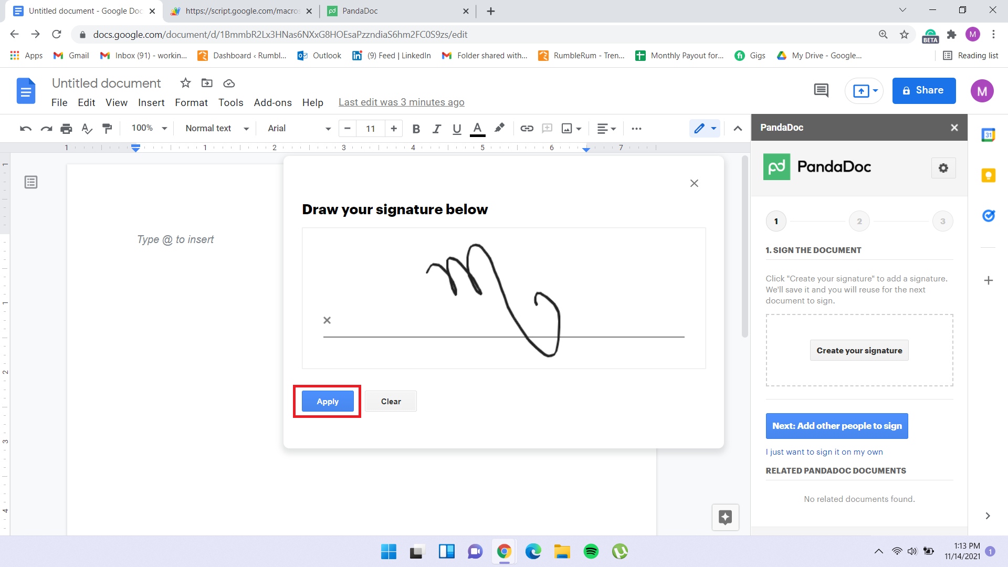Click the Explore button at bottom right
Screen dimensions: 1008x567
click(x=726, y=518)
